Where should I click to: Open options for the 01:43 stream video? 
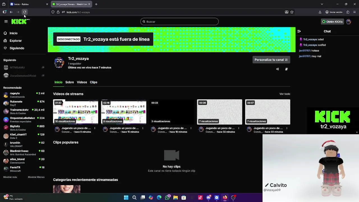(95, 128)
